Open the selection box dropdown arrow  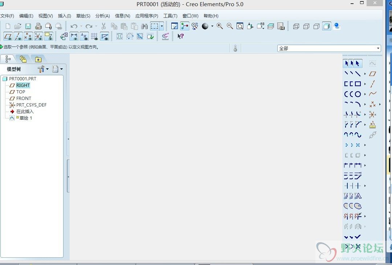(x=162, y=26)
